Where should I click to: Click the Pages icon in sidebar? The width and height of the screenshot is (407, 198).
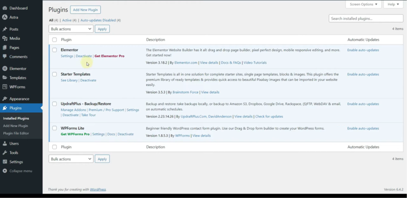(x=5, y=47)
